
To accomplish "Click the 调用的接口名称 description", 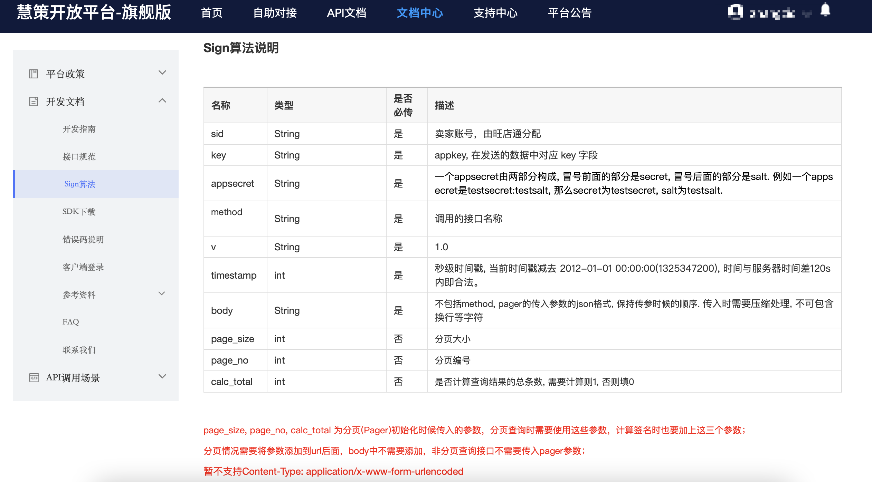I will click(x=468, y=219).
